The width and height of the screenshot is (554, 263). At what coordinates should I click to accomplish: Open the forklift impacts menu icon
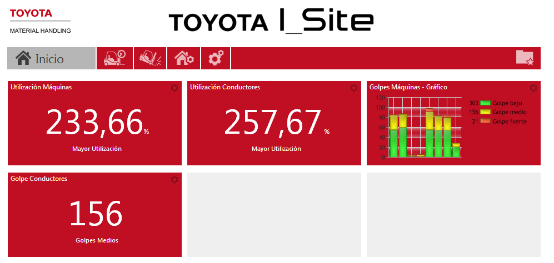coord(150,58)
